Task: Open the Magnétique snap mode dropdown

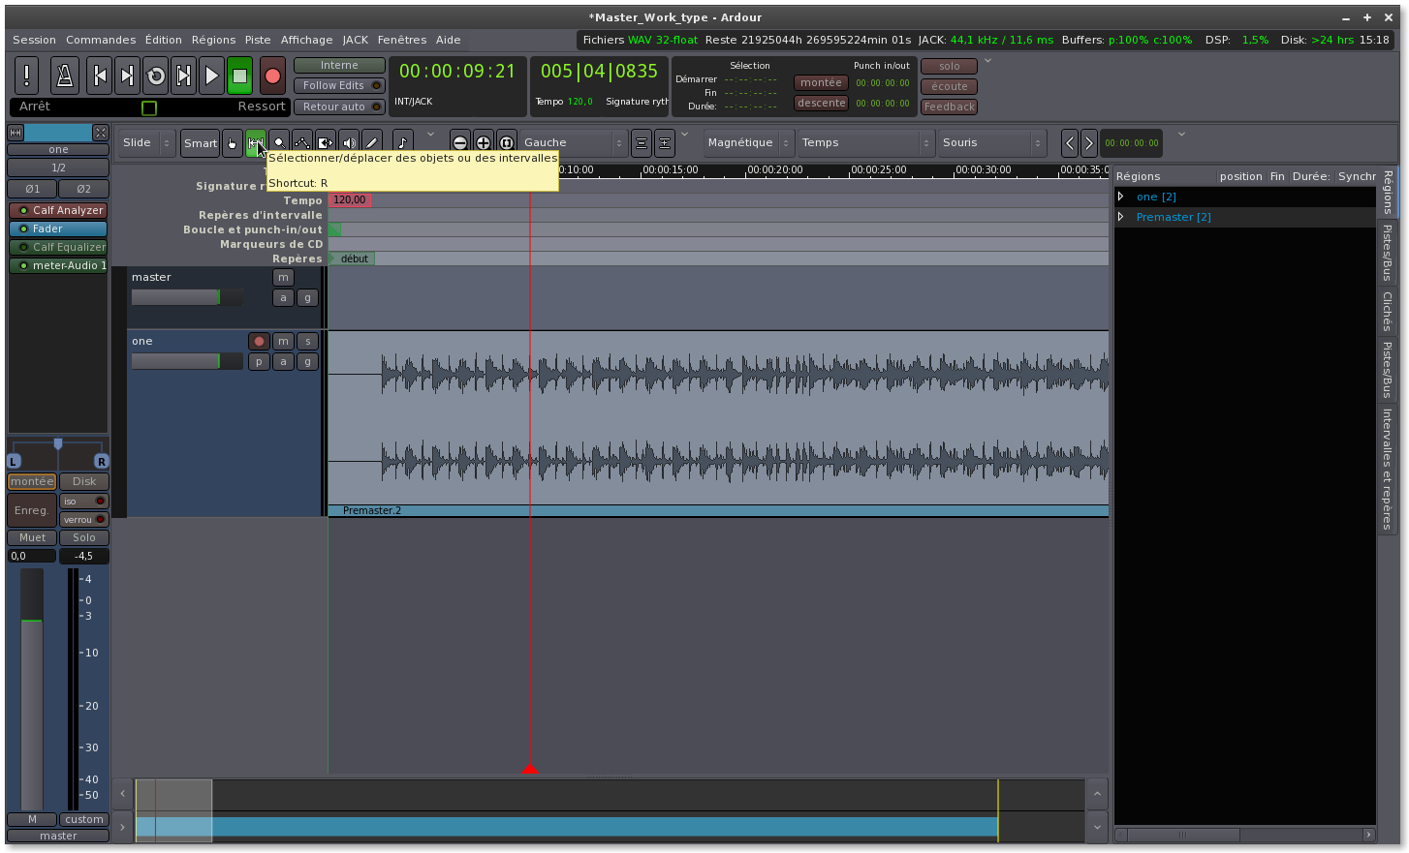Action: click(x=748, y=143)
